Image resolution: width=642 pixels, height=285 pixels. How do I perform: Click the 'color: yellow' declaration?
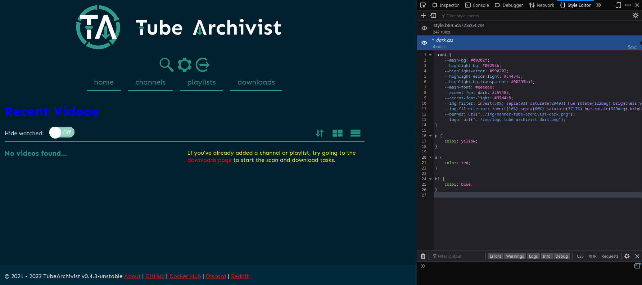[x=461, y=141]
